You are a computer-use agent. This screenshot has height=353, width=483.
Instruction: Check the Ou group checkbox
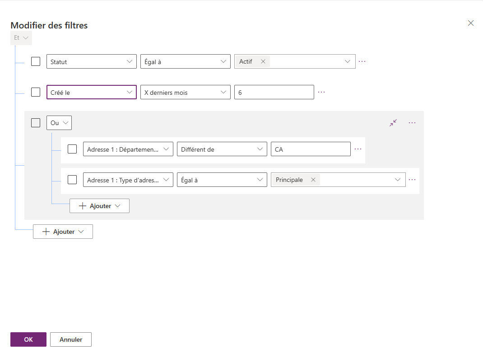point(36,123)
